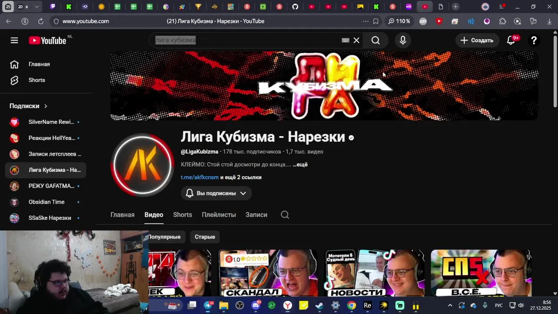
Task: Open the НОВОСТИ video thumbnail
Action: [375, 273]
